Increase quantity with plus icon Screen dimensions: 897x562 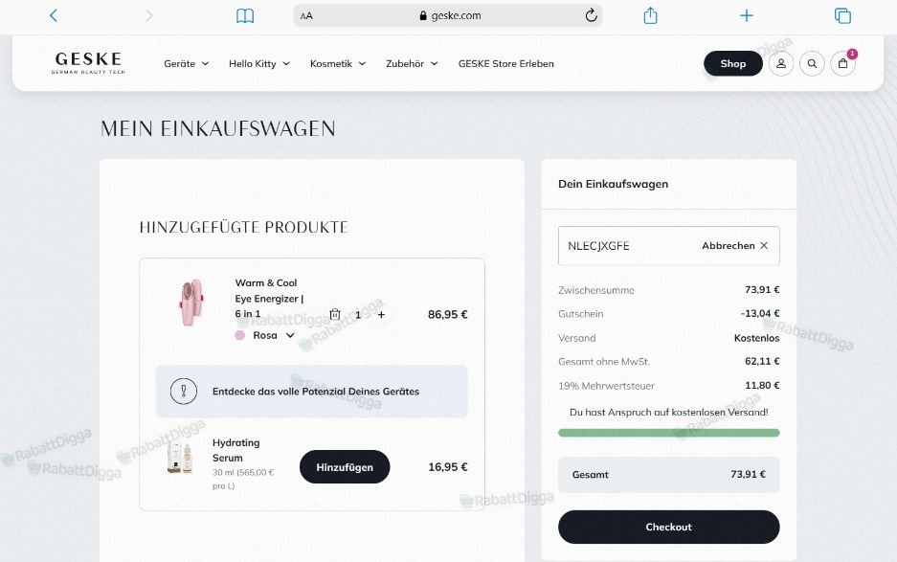pyautogui.click(x=381, y=314)
